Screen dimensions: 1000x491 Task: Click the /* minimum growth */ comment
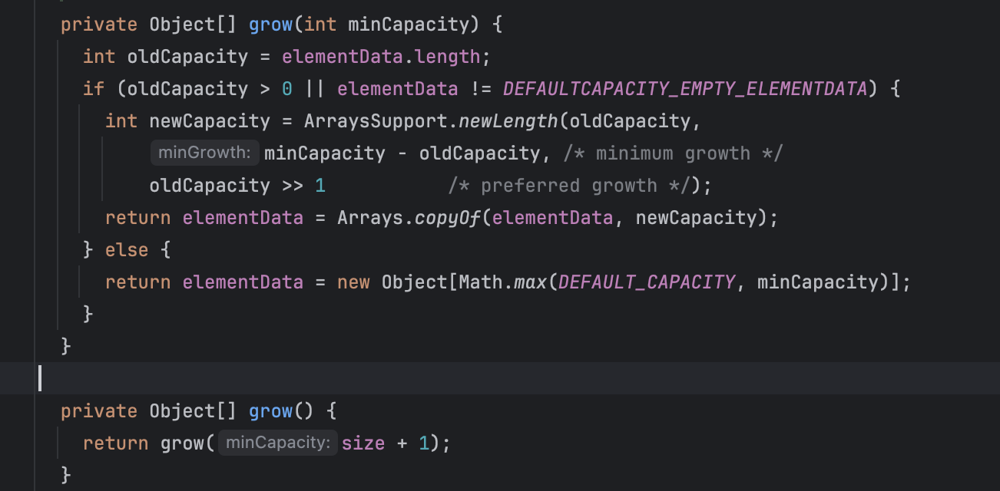[x=673, y=153]
